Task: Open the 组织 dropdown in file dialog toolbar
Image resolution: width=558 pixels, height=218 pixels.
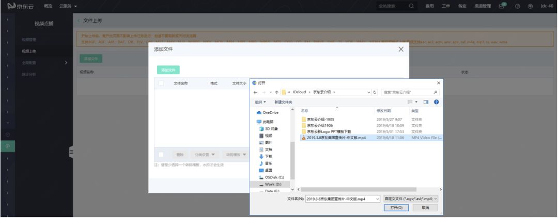Action: click(x=260, y=102)
